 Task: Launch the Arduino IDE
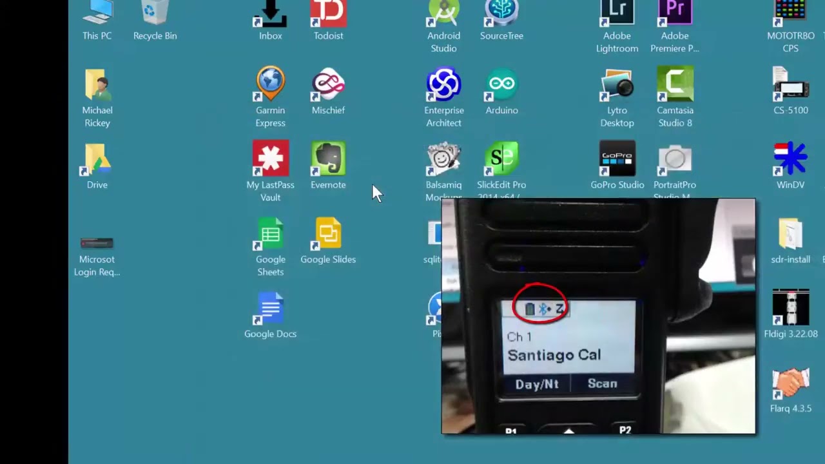501,92
